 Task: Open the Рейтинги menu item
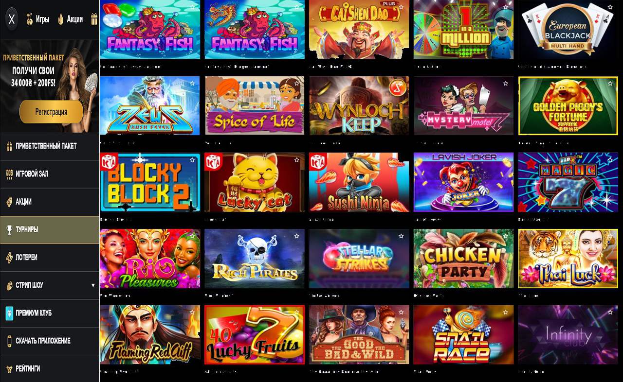point(50,368)
